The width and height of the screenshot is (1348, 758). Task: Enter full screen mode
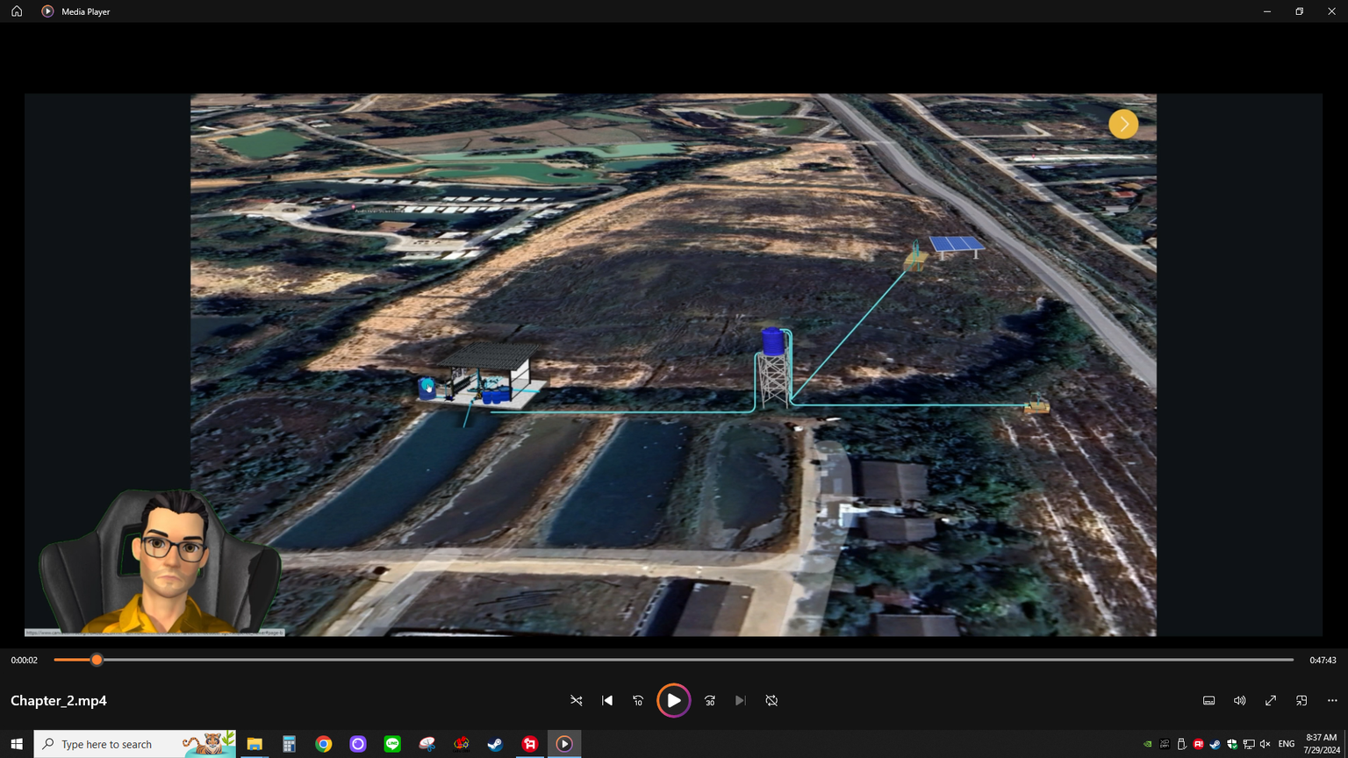click(x=1270, y=700)
